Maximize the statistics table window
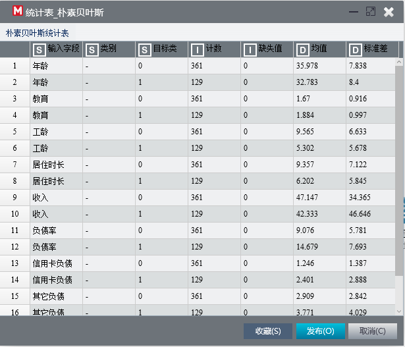Image resolution: width=405 pixels, height=347 pixels. (371, 12)
